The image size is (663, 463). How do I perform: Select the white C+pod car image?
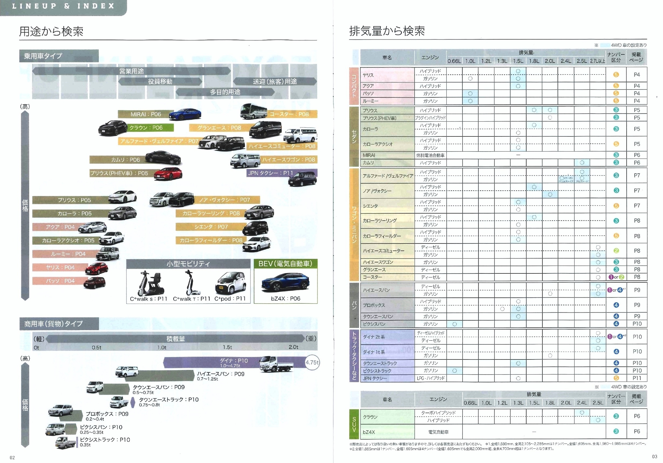(231, 284)
